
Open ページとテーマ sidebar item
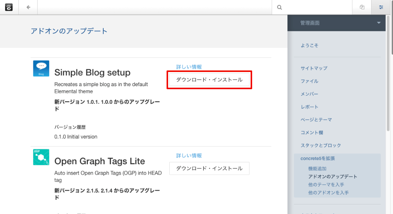[x=316, y=120]
